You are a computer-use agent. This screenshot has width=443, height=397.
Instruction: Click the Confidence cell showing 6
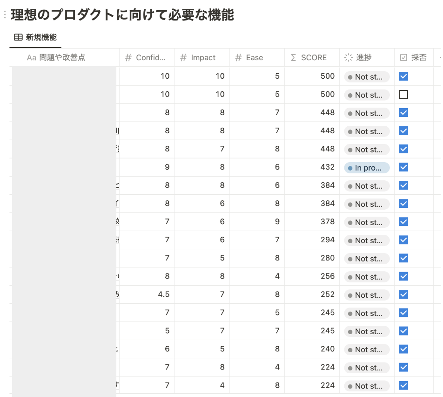click(x=147, y=349)
